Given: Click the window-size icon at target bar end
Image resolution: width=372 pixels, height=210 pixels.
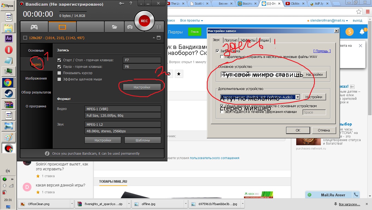Looking at the screenshot, I should point(158,38).
